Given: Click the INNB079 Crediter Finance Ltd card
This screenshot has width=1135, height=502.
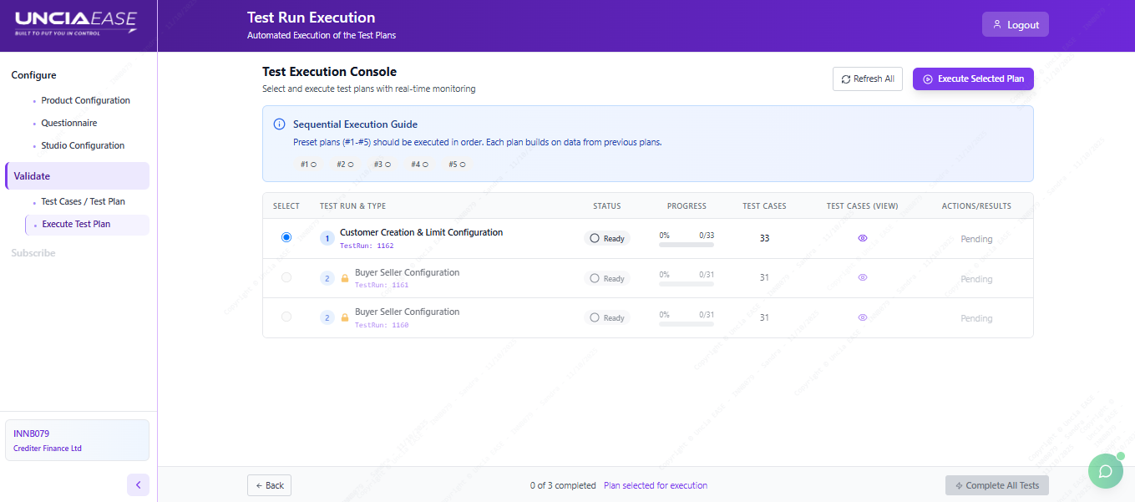Looking at the screenshot, I should click(x=78, y=440).
